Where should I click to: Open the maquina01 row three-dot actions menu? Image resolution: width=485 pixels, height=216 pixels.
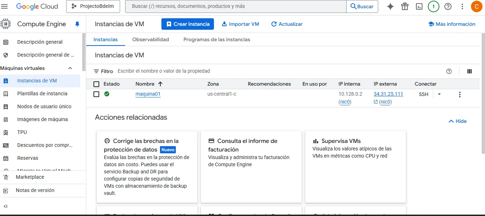coord(459,95)
